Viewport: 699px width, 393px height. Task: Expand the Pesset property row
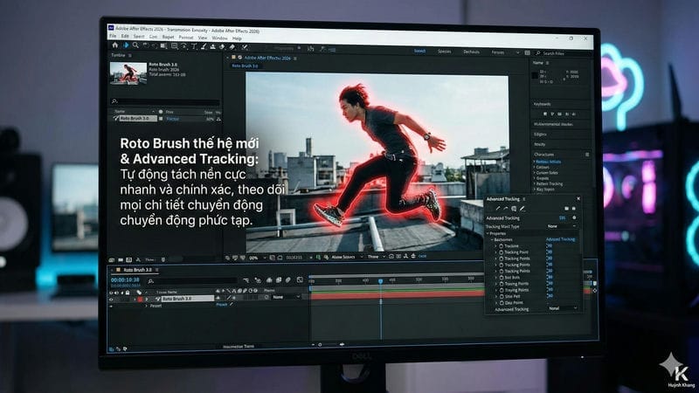pyautogui.click(x=147, y=306)
